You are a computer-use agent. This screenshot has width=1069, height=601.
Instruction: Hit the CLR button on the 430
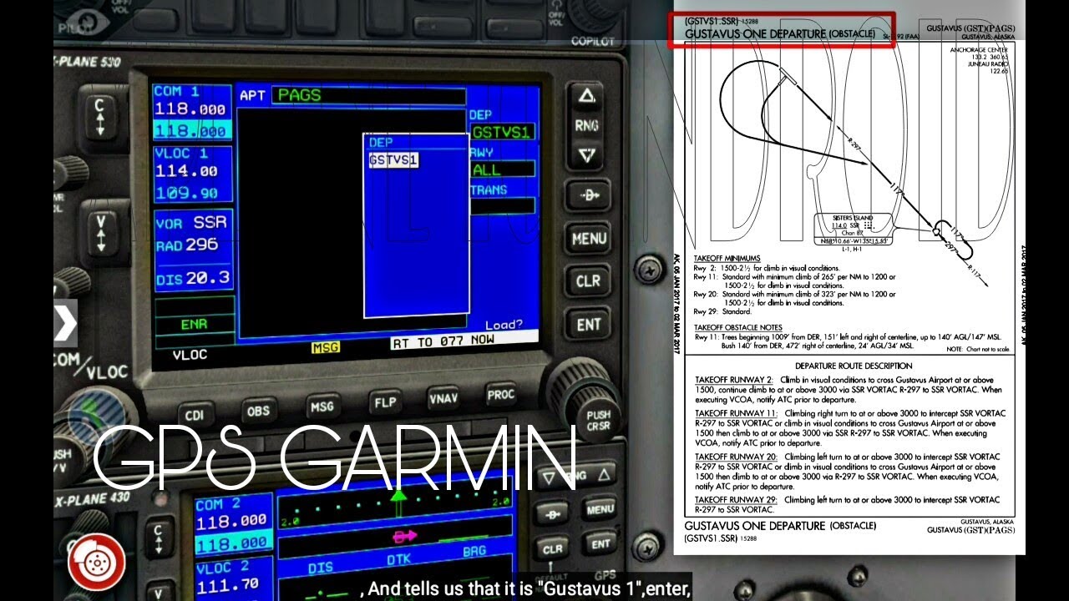[x=552, y=549]
